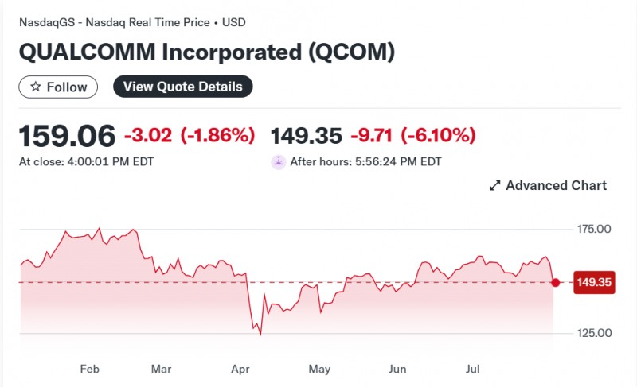Select the May label on the time axis
Image resolution: width=637 pixels, height=387 pixels.
319,370
